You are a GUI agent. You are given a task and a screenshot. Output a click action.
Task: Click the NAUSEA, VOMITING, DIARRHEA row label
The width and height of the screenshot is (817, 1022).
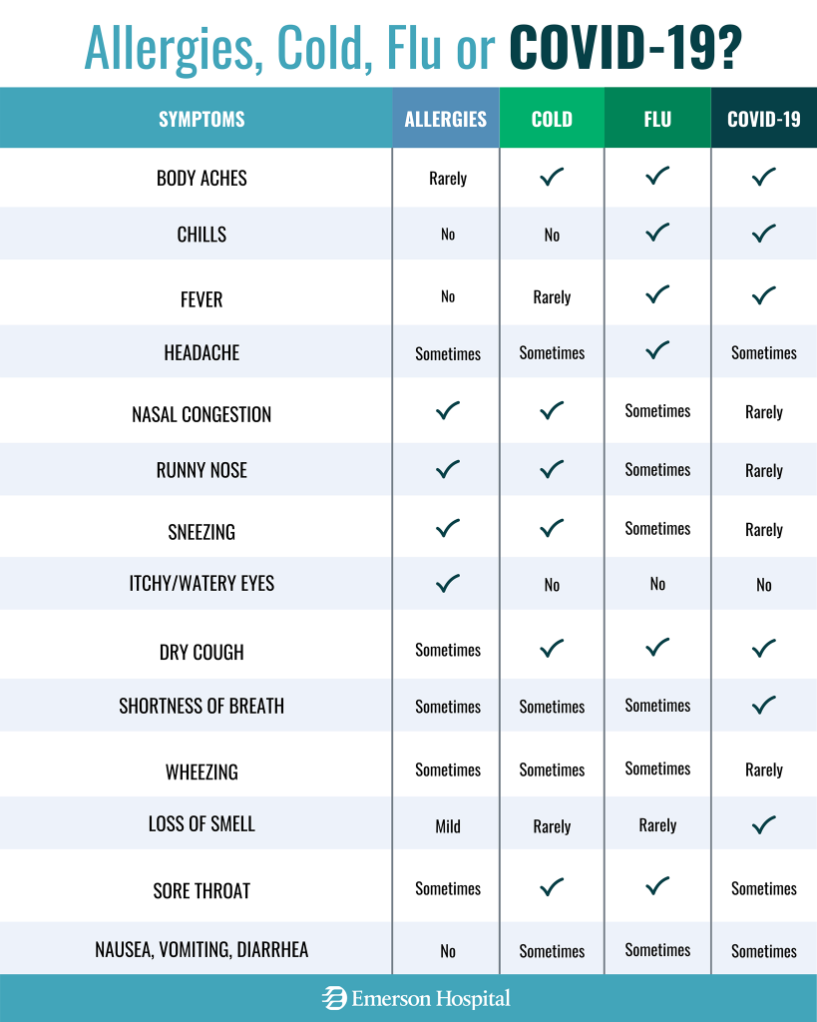202,950
